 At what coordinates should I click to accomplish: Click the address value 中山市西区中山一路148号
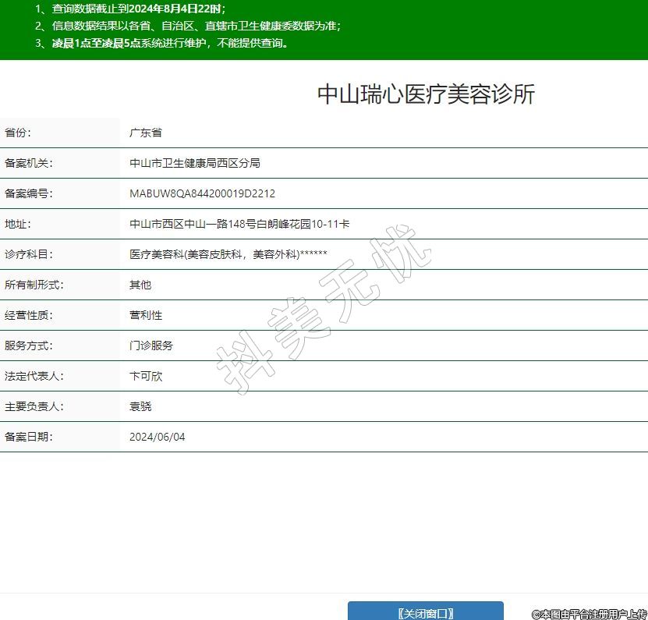pyautogui.click(x=239, y=224)
